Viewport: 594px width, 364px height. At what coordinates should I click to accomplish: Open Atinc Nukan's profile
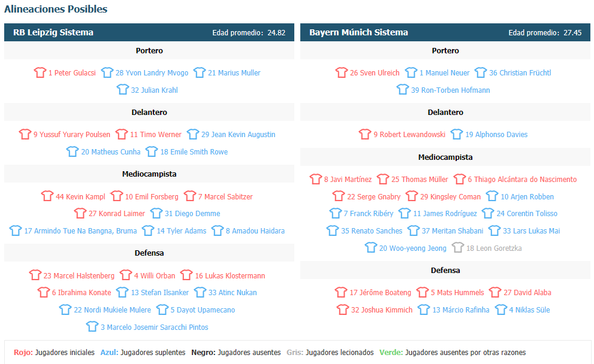233,293
